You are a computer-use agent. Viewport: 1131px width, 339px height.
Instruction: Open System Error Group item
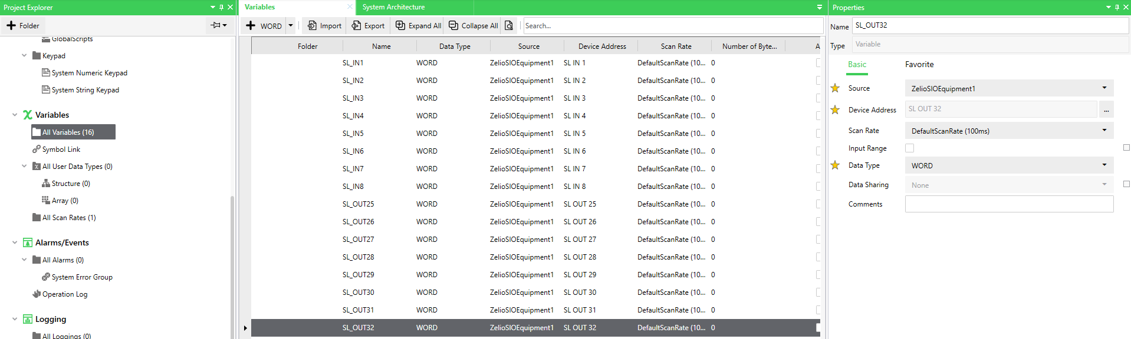(x=82, y=277)
